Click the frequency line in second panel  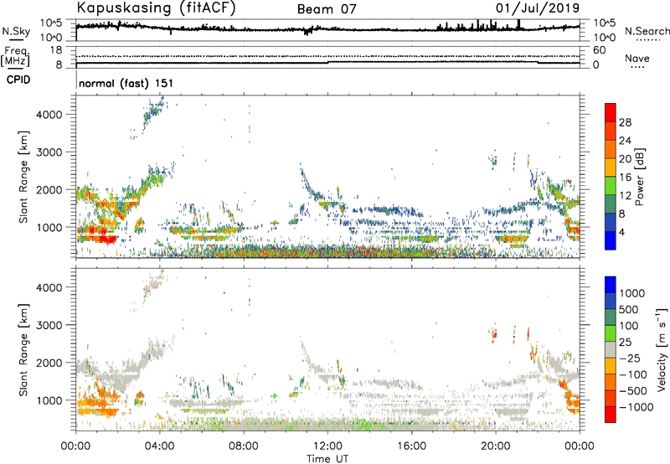327,63
